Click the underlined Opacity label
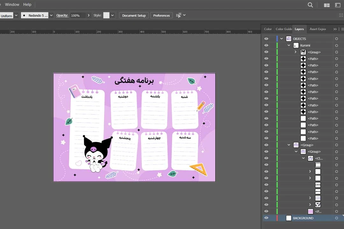Screen dimensions: 344x229 coord(62,16)
